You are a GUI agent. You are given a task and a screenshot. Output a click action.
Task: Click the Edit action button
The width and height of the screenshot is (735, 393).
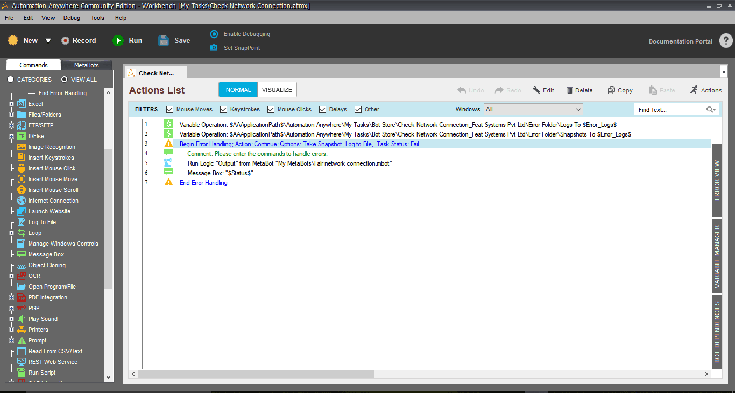point(543,90)
